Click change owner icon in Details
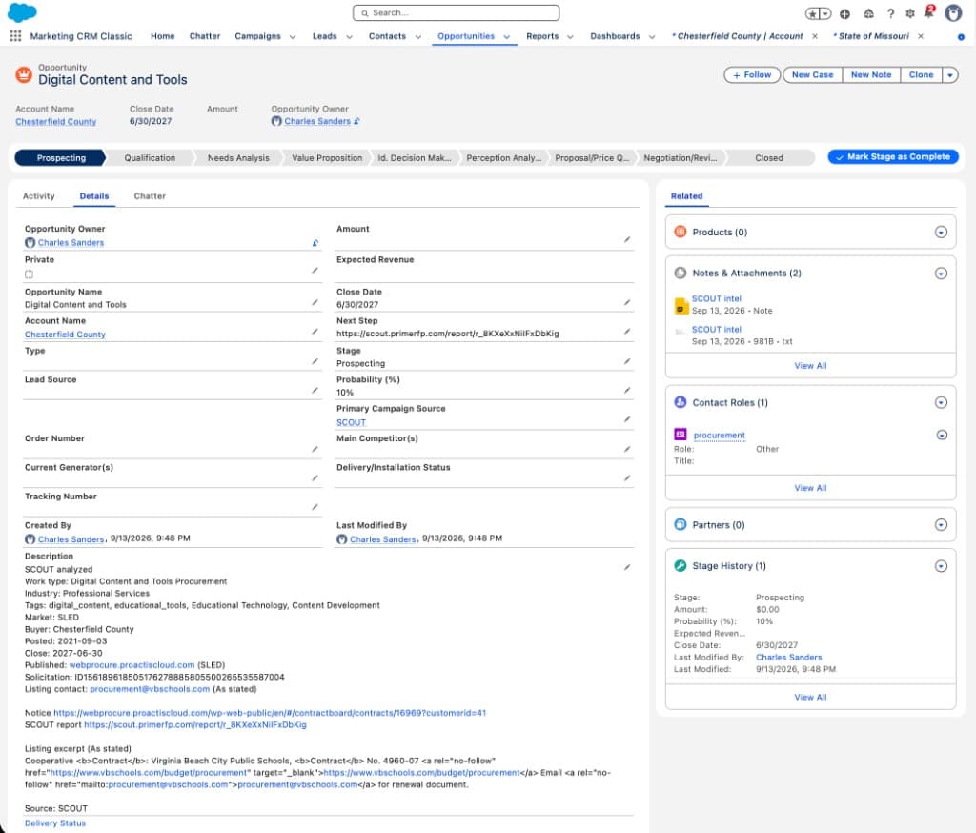Screen dimensions: 976x833 coord(315,243)
